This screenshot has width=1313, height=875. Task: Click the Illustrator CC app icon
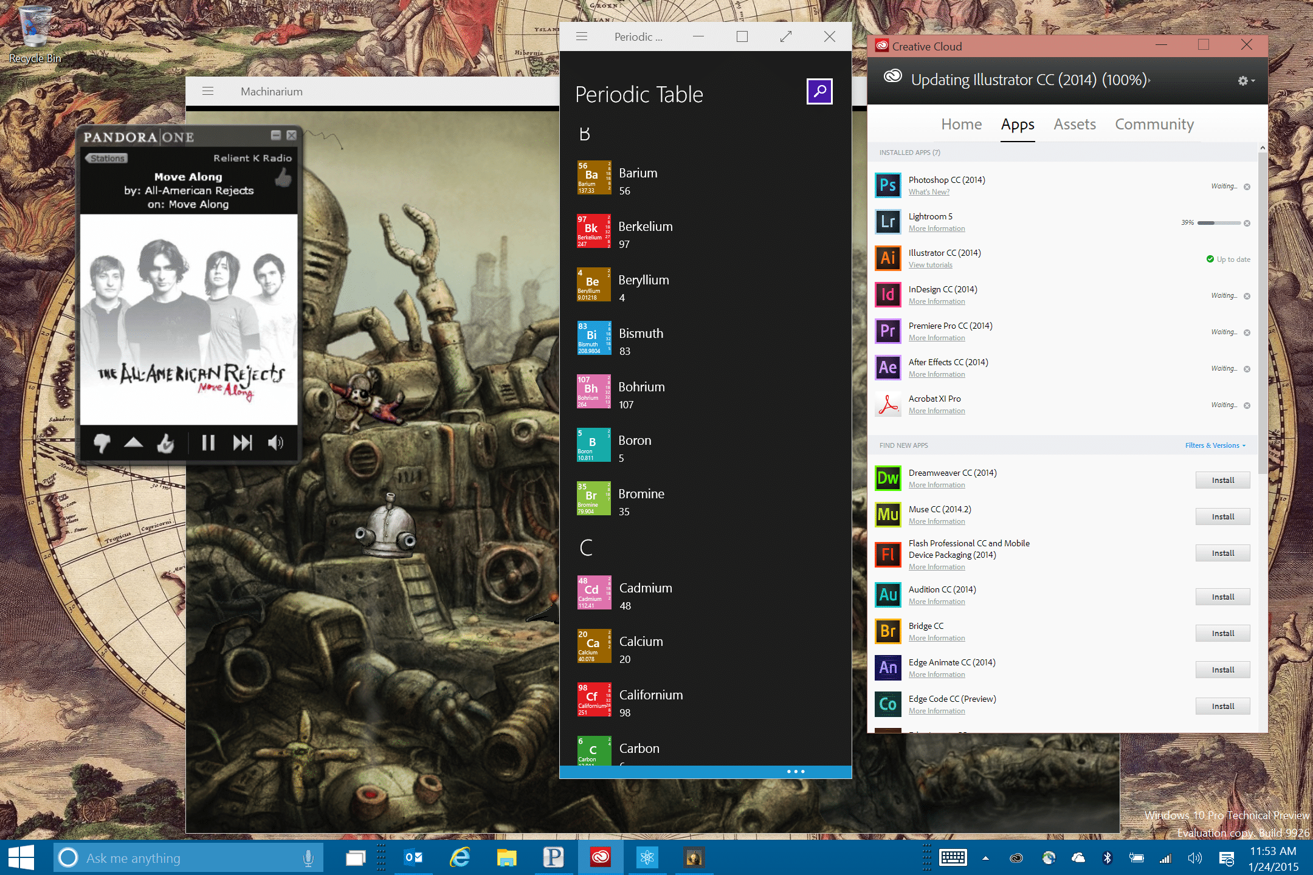pos(888,258)
